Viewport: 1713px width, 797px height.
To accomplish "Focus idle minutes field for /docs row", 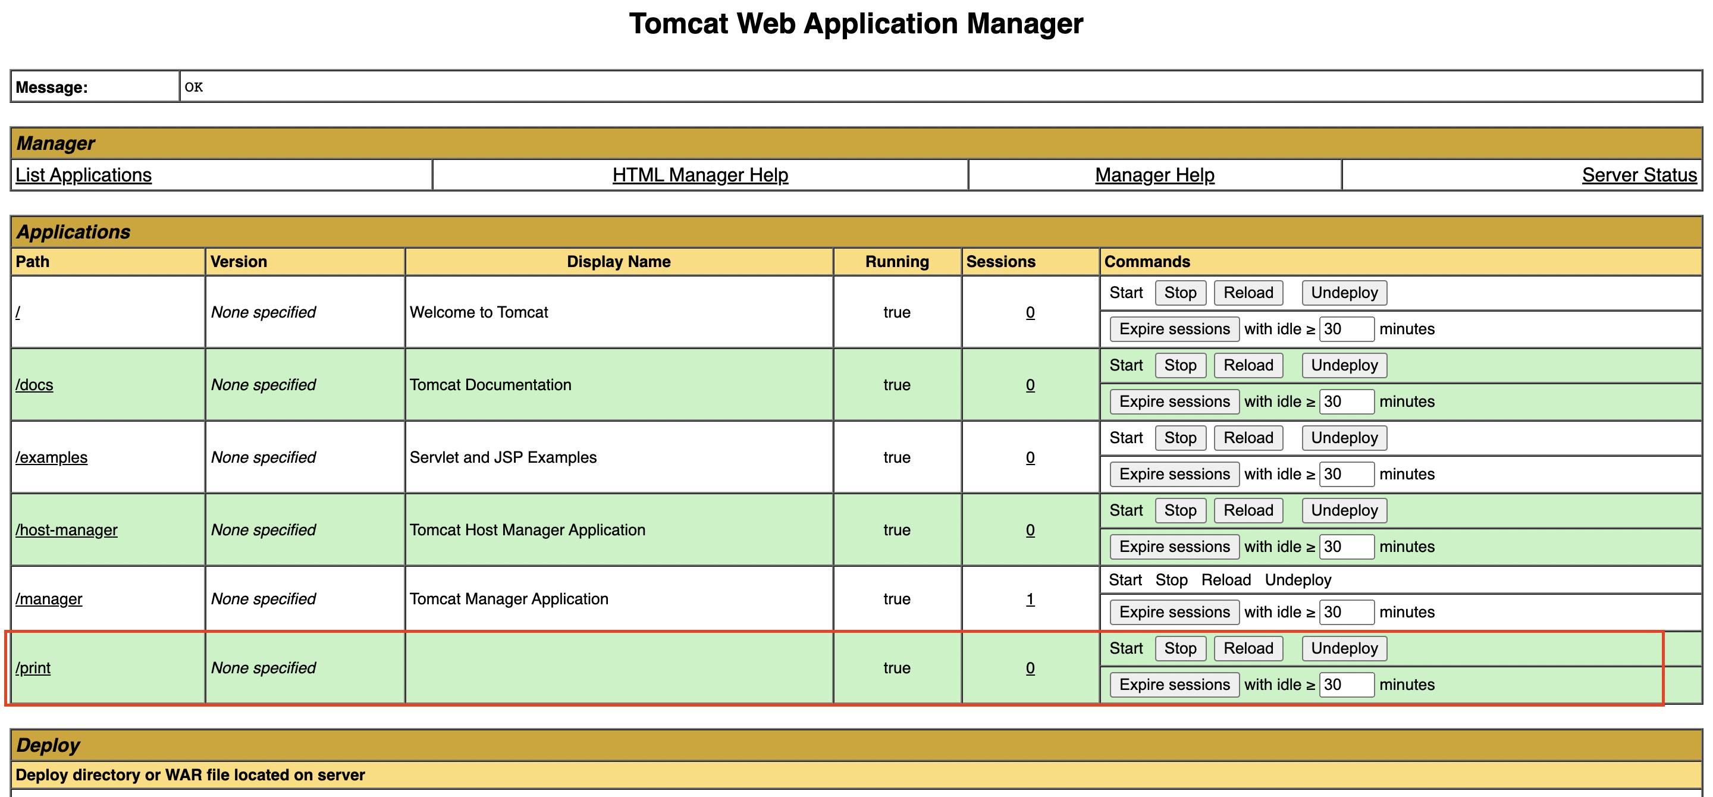I will (1347, 401).
